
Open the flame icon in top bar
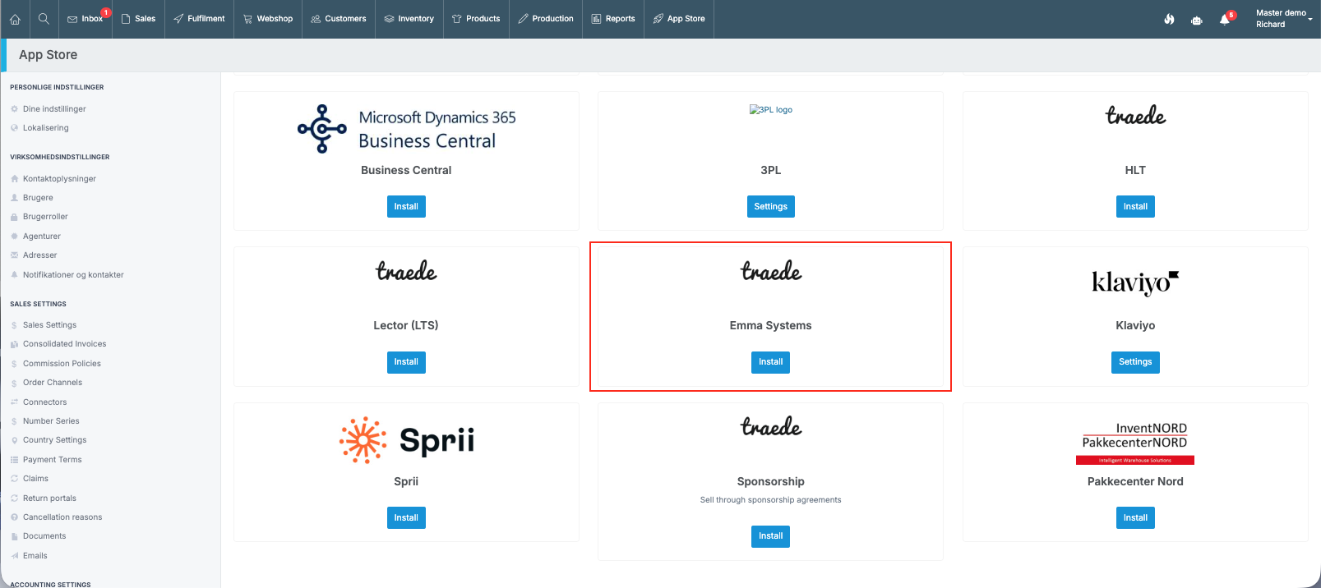[x=1169, y=19]
